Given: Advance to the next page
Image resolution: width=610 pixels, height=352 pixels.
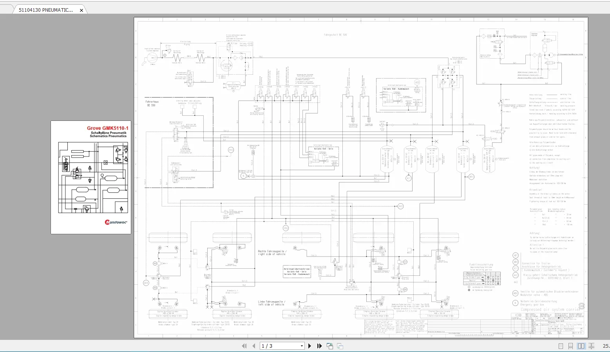Looking at the screenshot, I should click(x=310, y=346).
